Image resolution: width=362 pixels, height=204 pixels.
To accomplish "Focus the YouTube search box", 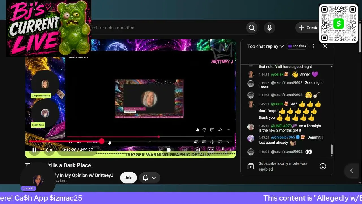I will [x=167, y=28].
